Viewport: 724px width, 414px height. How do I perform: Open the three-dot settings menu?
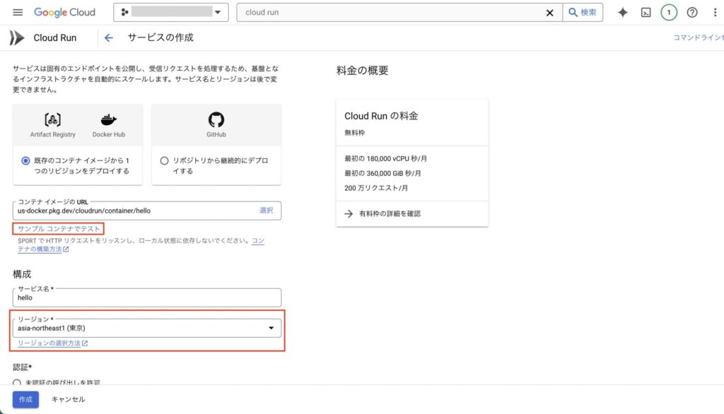[x=715, y=13]
